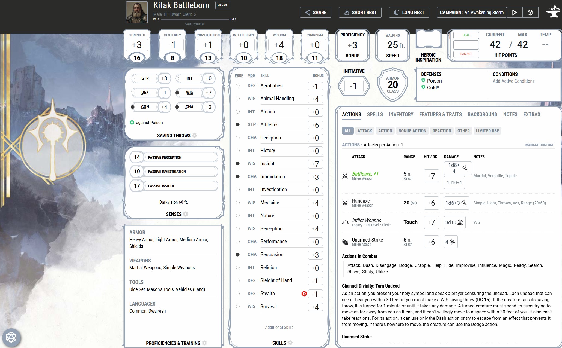Viewport: 562px width, 348px height.
Task: Open Add Active Conditions panel
Action: 513,81
